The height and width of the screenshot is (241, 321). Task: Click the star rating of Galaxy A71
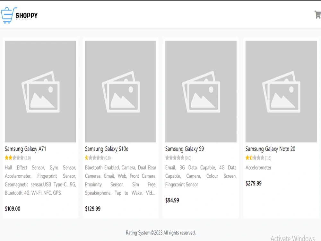pos(14,158)
